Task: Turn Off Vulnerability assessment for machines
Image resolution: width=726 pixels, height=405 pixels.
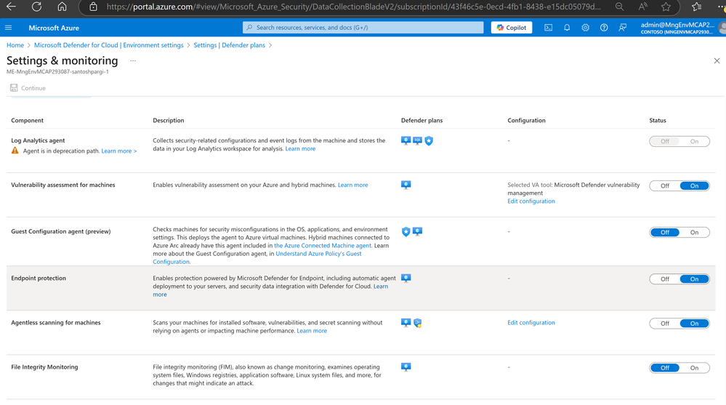Action: click(665, 186)
